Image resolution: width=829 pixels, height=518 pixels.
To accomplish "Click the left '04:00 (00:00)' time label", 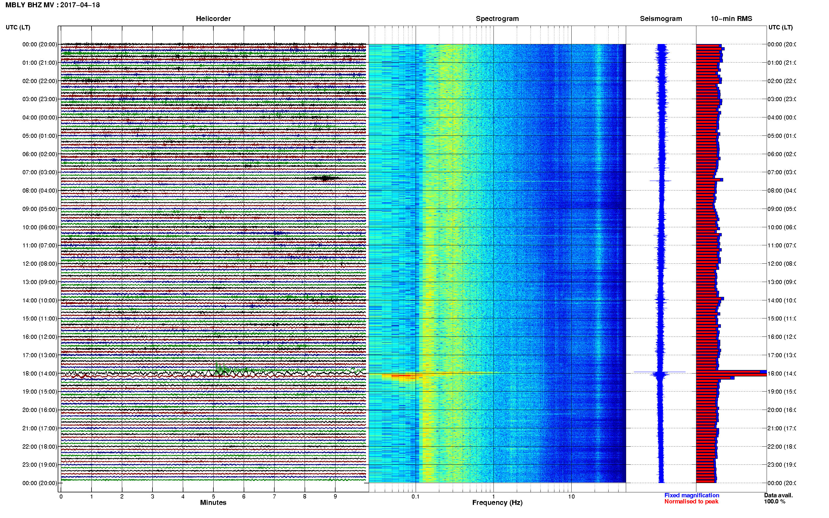I will pyautogui.click(x=40, y=117).
